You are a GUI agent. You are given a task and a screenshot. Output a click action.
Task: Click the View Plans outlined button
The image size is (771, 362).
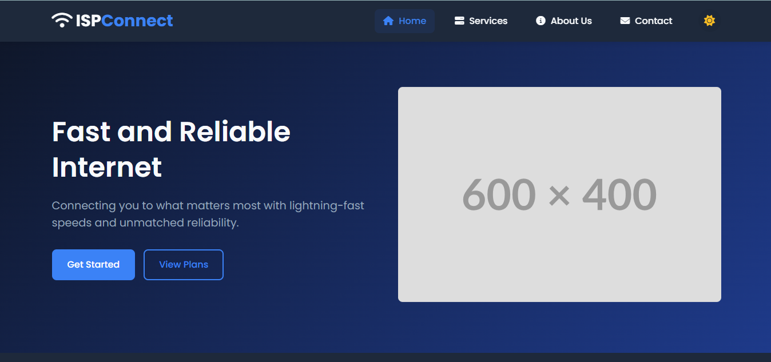[183, 265]
